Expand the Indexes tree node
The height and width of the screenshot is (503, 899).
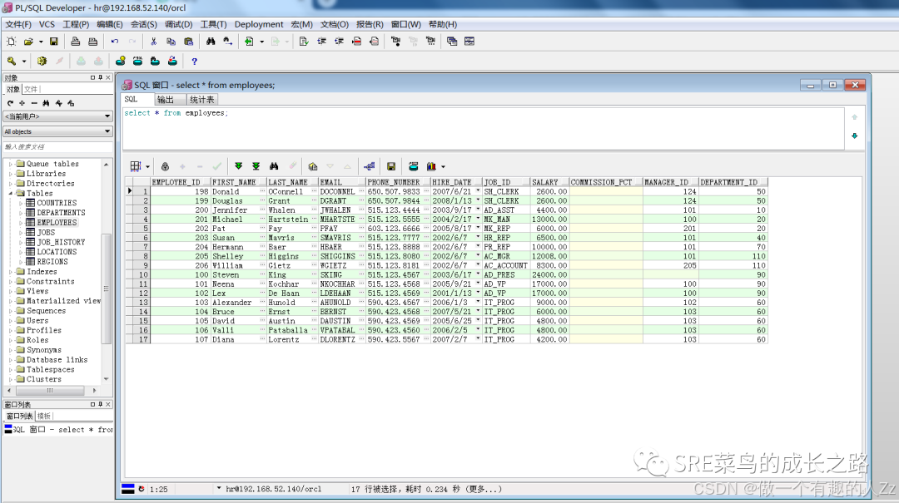(10, 272)
